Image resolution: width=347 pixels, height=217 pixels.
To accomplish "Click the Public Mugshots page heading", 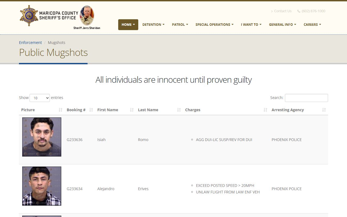I will coord(53,52).
